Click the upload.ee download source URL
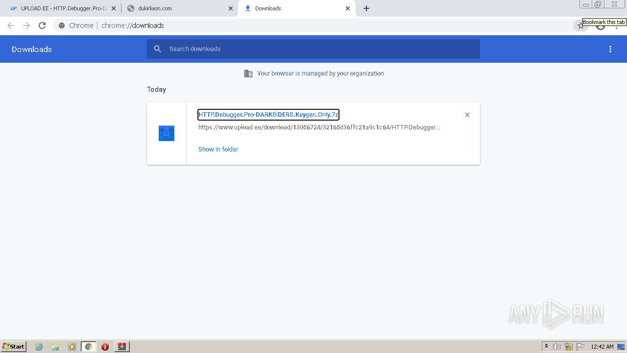This screenshot has width=627, height=353. click(x=319, y=127)
